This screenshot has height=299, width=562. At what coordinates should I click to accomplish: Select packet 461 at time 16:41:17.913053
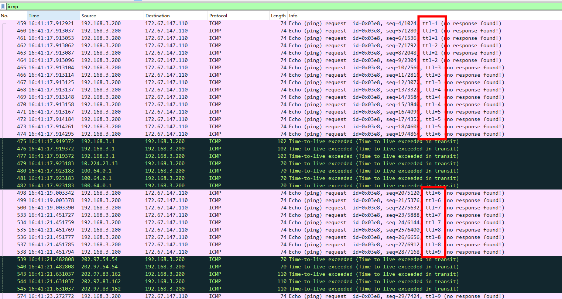point(281,38)
